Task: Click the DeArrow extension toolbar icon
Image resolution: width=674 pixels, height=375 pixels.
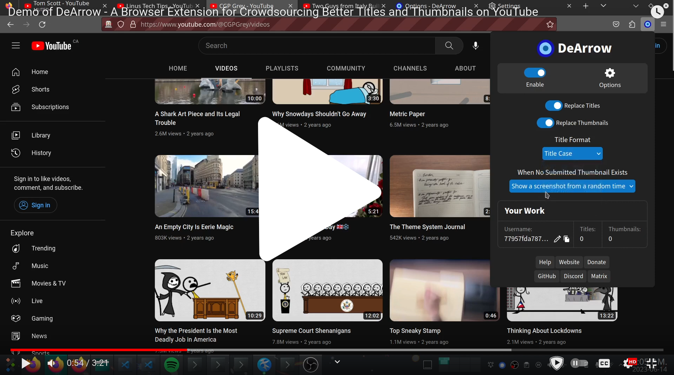Action: click(x=648, y=24)
